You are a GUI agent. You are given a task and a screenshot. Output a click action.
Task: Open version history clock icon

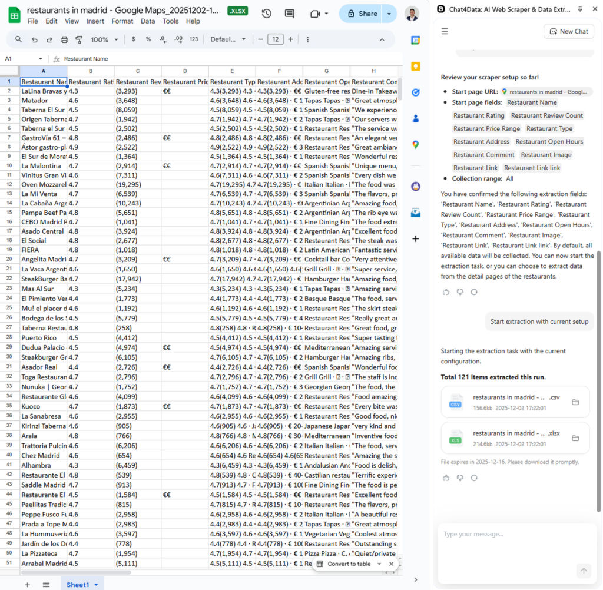pyautogui.click(x=266, y=14)
